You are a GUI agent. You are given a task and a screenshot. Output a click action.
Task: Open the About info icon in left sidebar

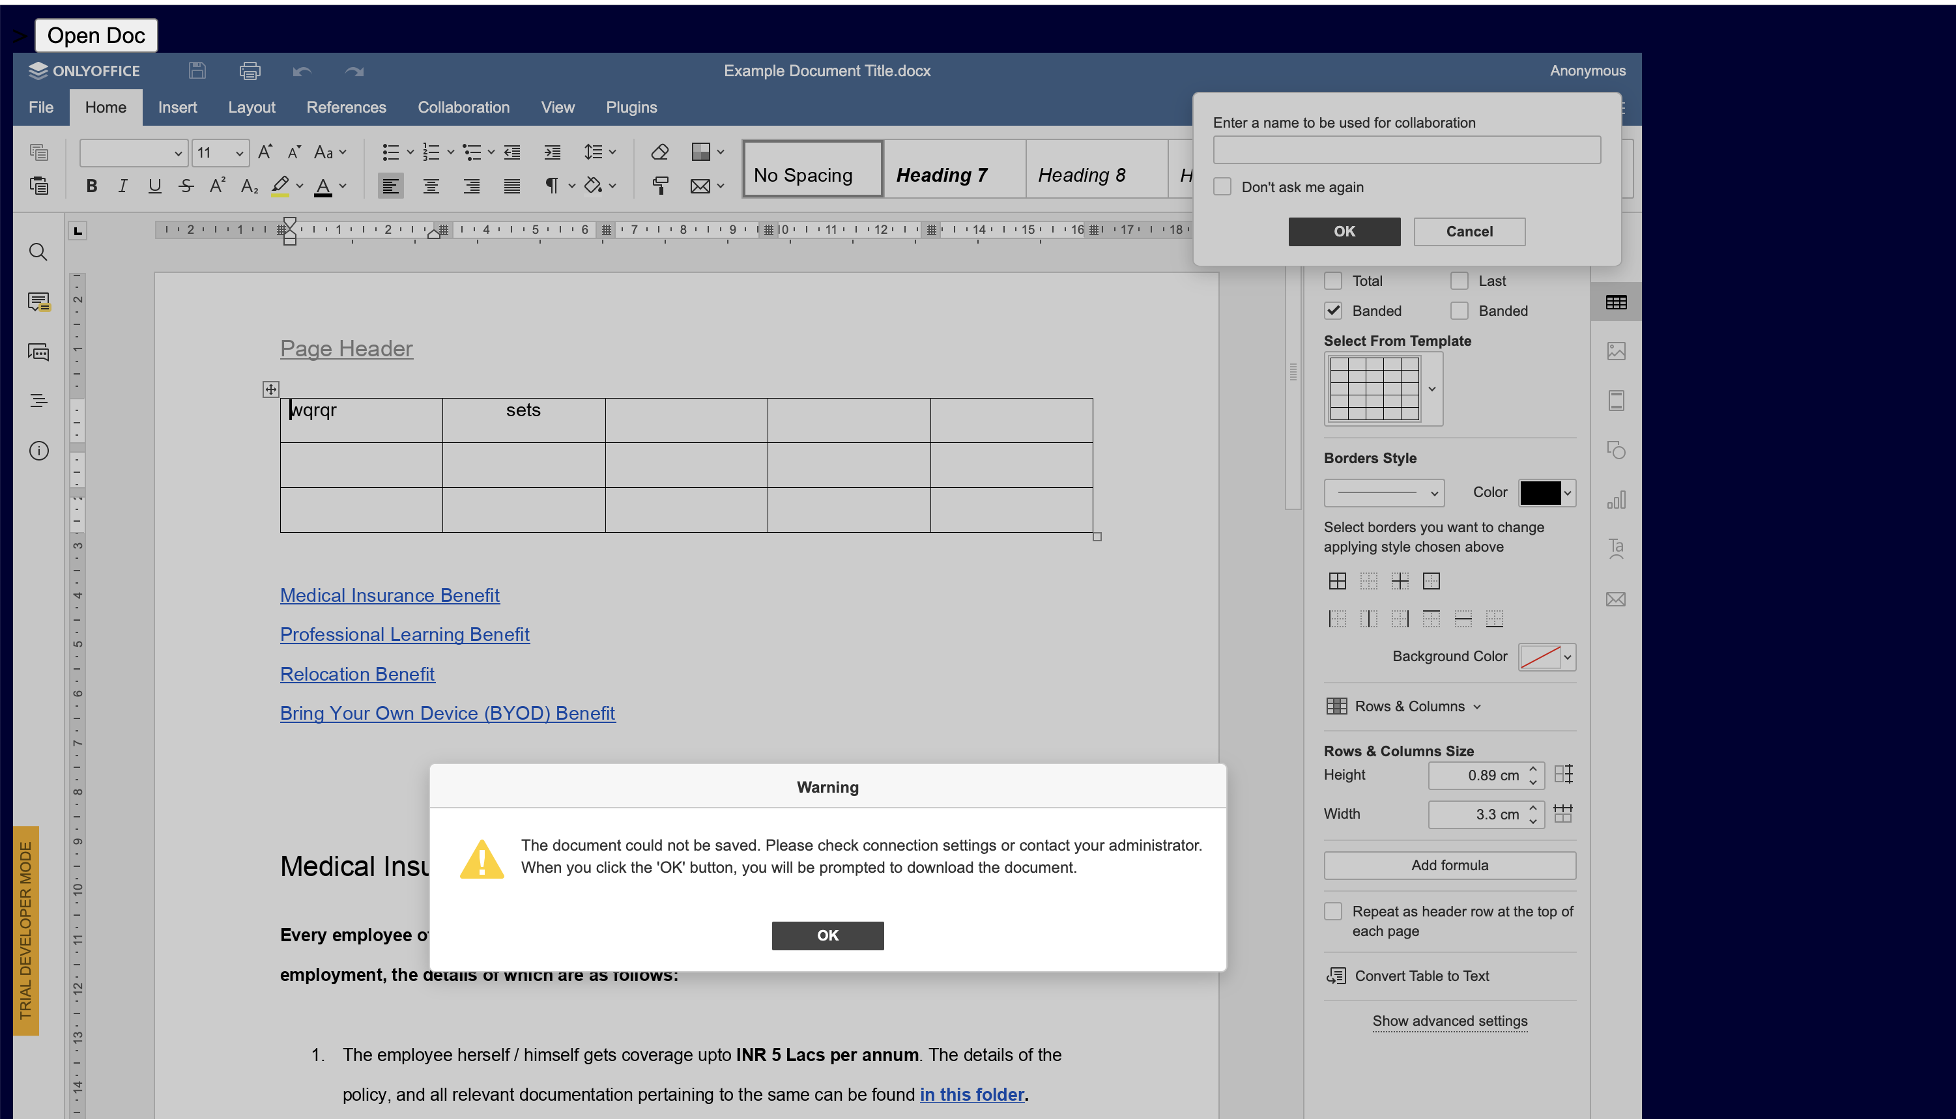(x=38, y=450)
